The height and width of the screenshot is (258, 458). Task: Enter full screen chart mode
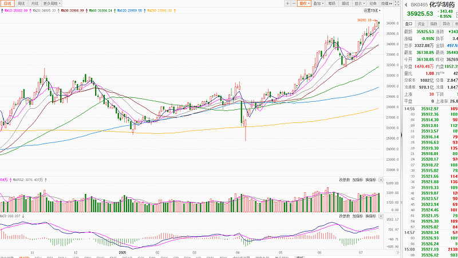397,3
